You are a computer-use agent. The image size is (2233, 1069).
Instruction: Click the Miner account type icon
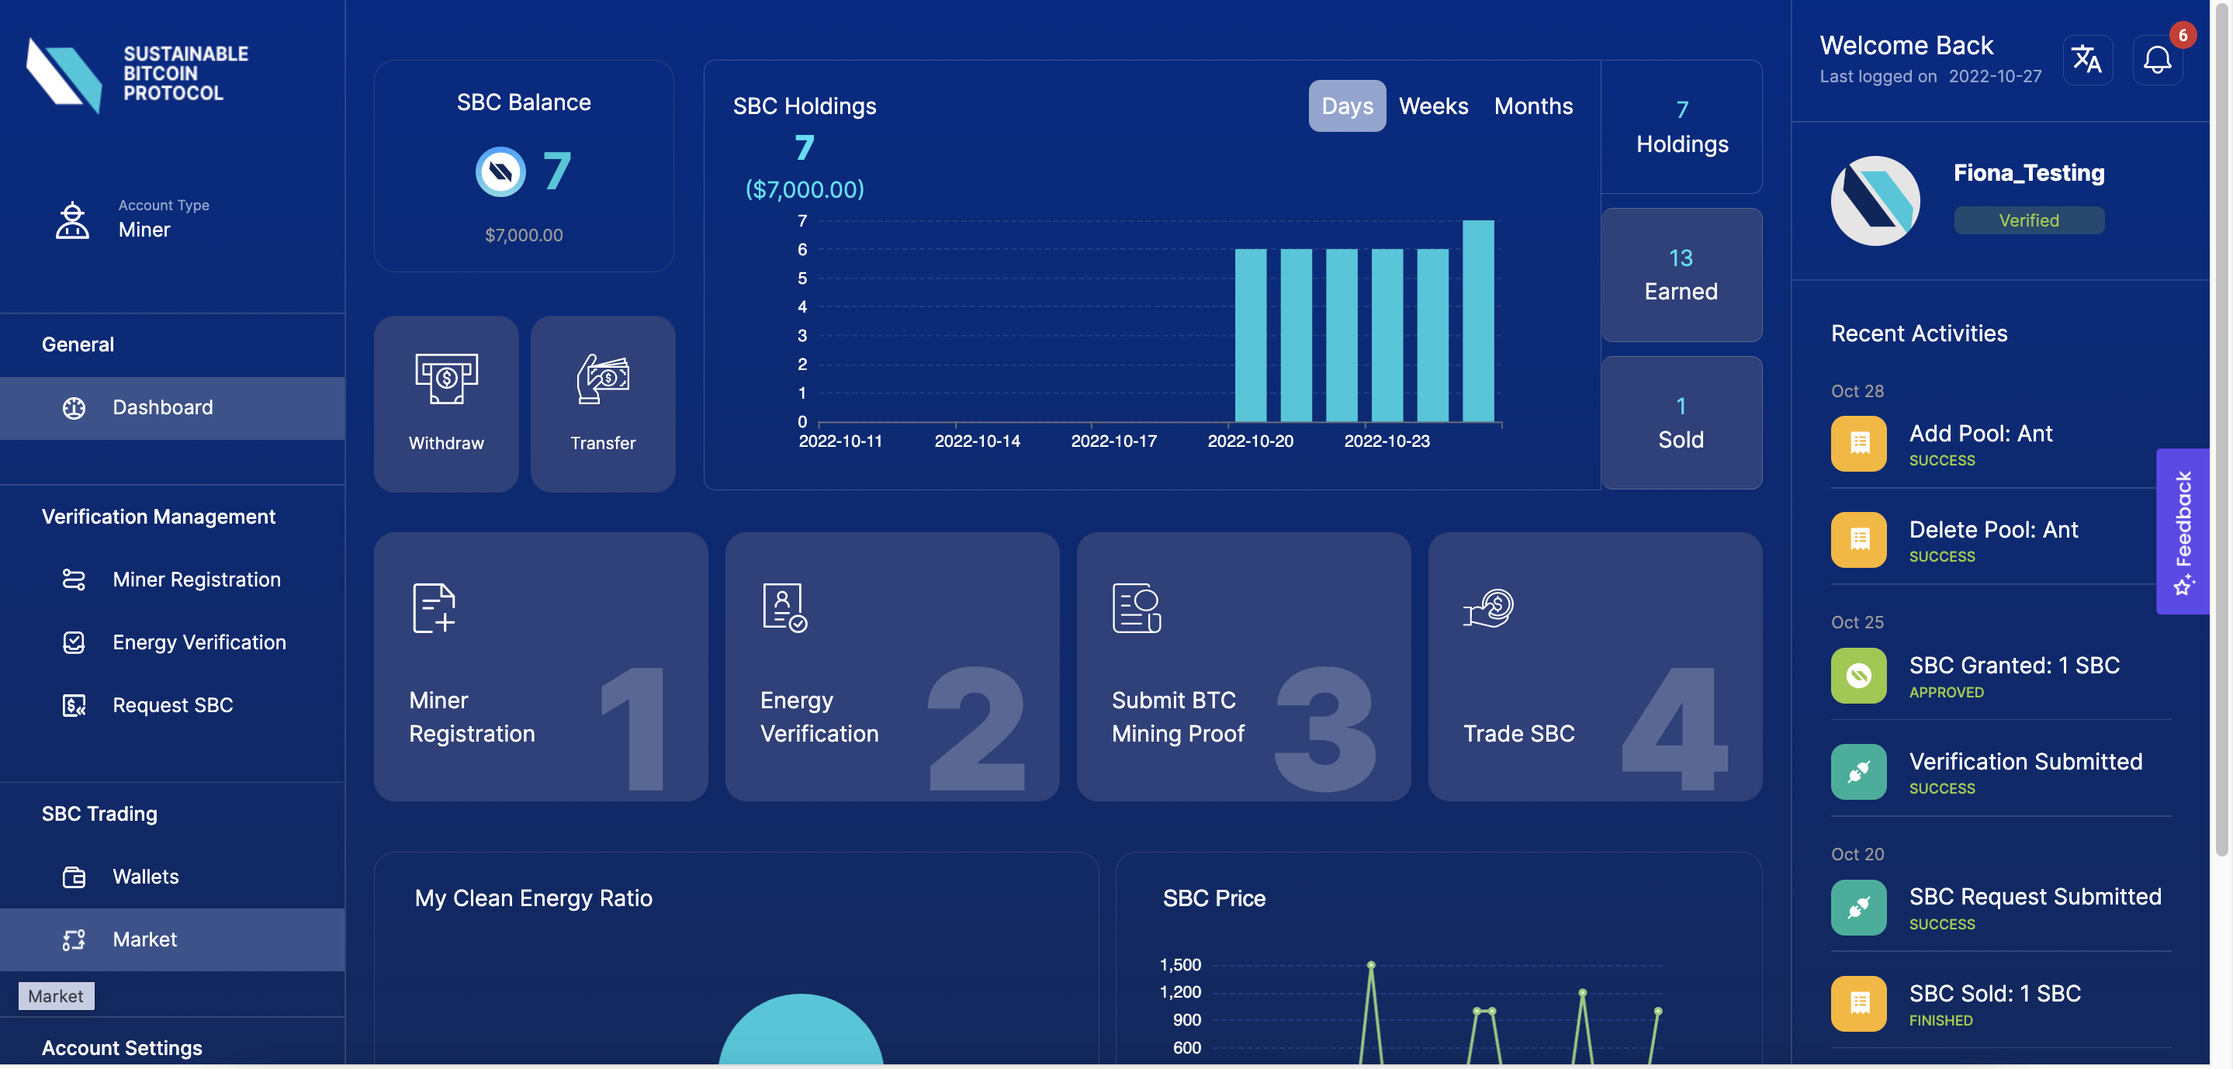pyautogui.click(x=72, y=220)
